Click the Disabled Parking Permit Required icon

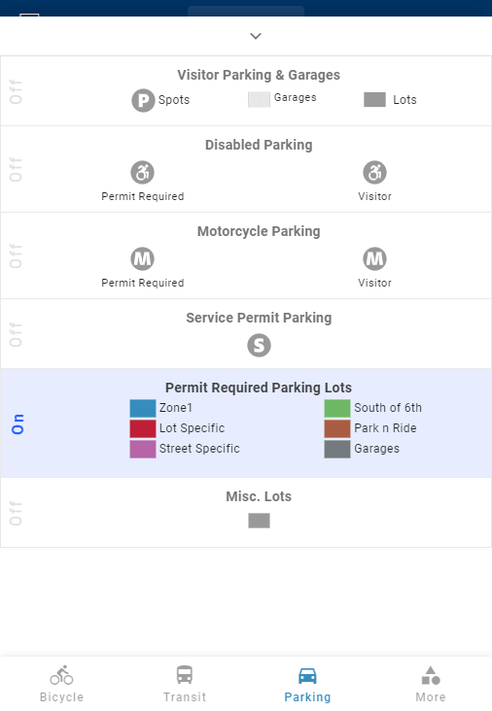(x=143, y=172)
